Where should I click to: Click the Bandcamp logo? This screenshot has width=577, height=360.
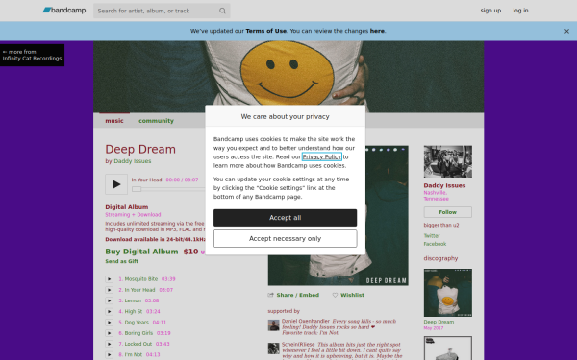click(64, 11)
